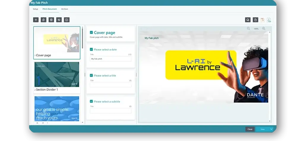Viewport: 304px width, 141px height.
Task: Click the add page plus icon
Action: [36, 20]
